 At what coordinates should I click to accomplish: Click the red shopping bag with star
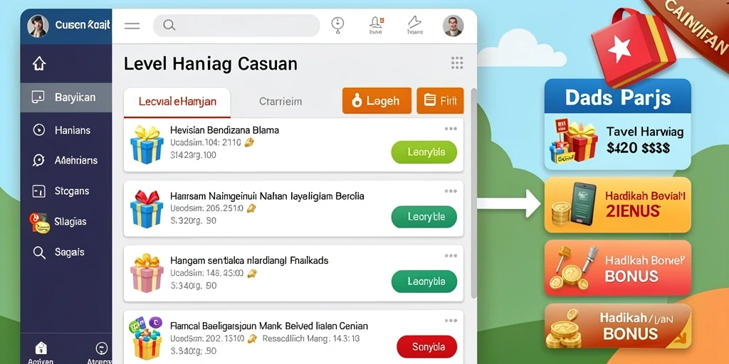[634, 48]
